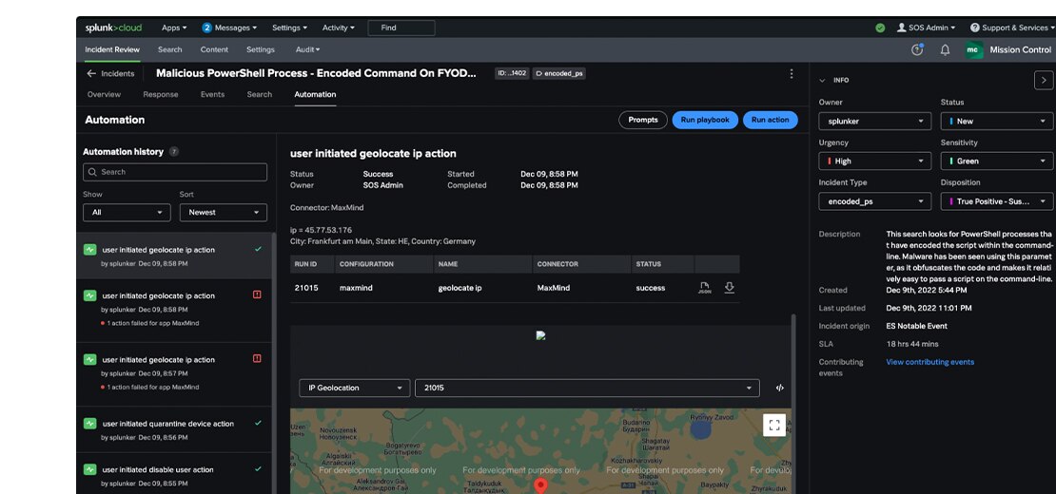
Task: Open the Audit dropdown menu
Action: click(308, 49)
